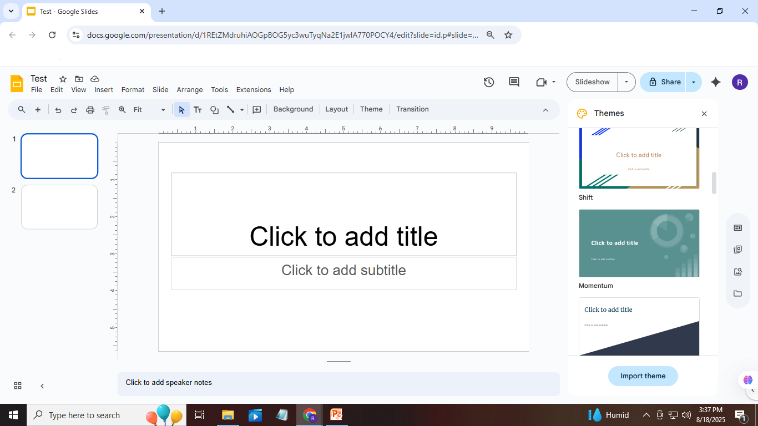Screen dimensions: 758x426
Task: Collapse the slide filmstrip panel
Action: (x=42, y=386)
